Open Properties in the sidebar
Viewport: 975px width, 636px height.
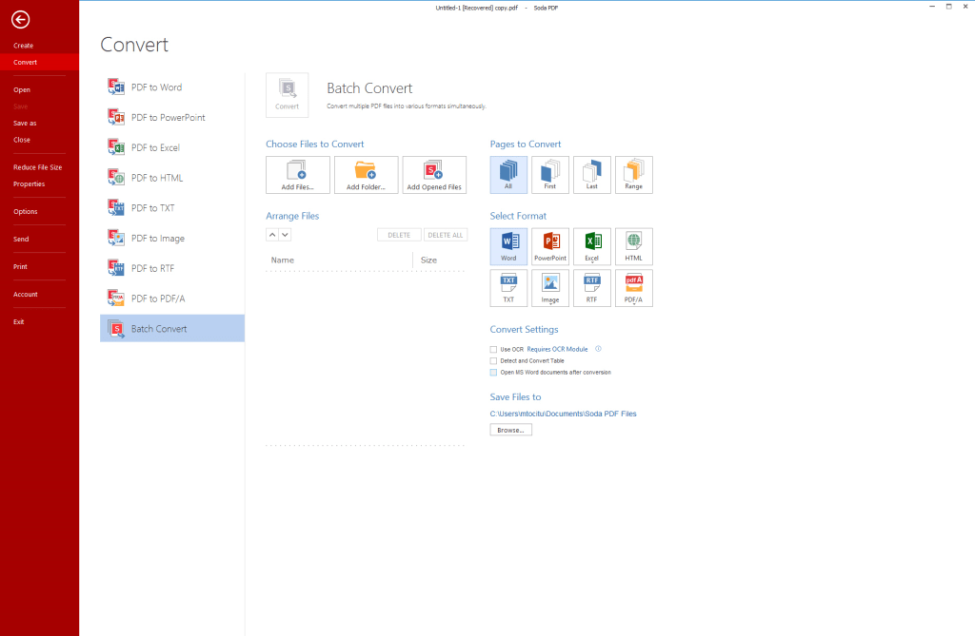tap(30, 184)
